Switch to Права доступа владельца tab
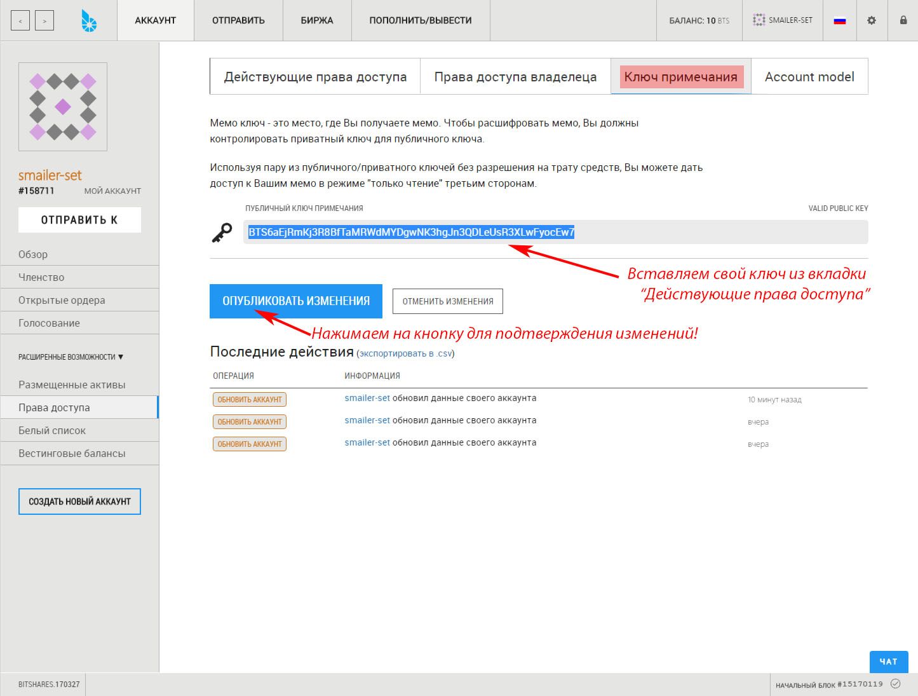The height and width of the screenshot is (696, 918). [x=515, y=77]
